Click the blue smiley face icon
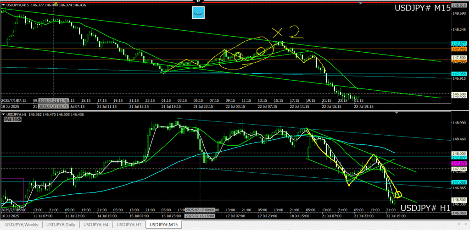The width and height of the screenshot is (470, 230). click(198, 13)
